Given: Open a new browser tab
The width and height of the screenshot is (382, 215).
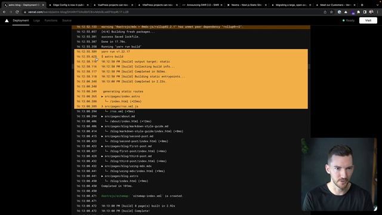Looking at the screenshot, I should tap(362, 5).
